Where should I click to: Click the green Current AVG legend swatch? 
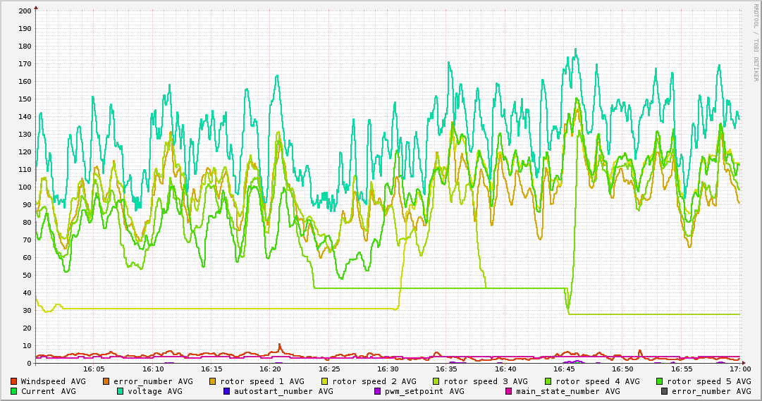(x=13, y=391)
